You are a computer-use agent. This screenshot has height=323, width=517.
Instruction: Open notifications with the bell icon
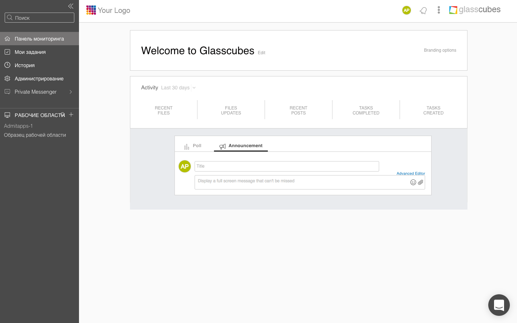click(x=423, y=10)
